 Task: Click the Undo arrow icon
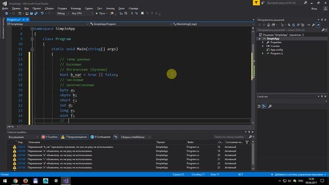tap(42, 13)
